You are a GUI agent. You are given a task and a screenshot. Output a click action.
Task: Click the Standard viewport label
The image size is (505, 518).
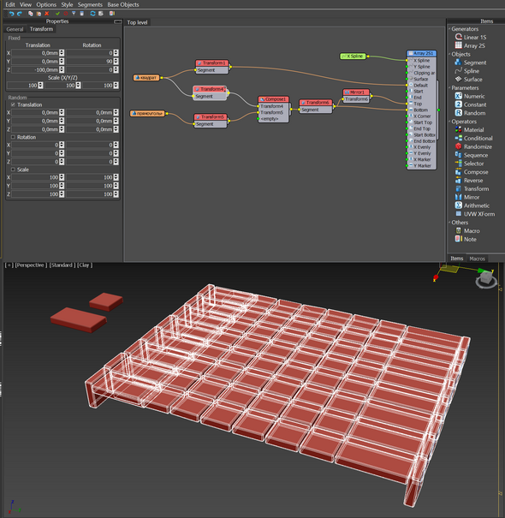(62, 265)
